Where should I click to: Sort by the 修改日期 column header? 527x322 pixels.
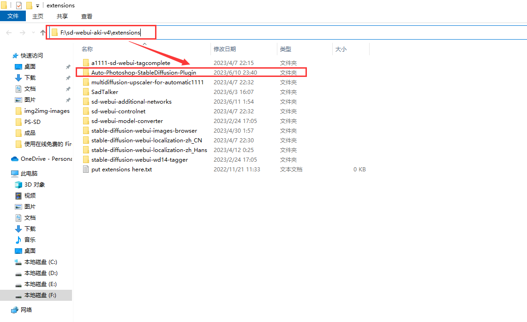click(x=225, y=49)
